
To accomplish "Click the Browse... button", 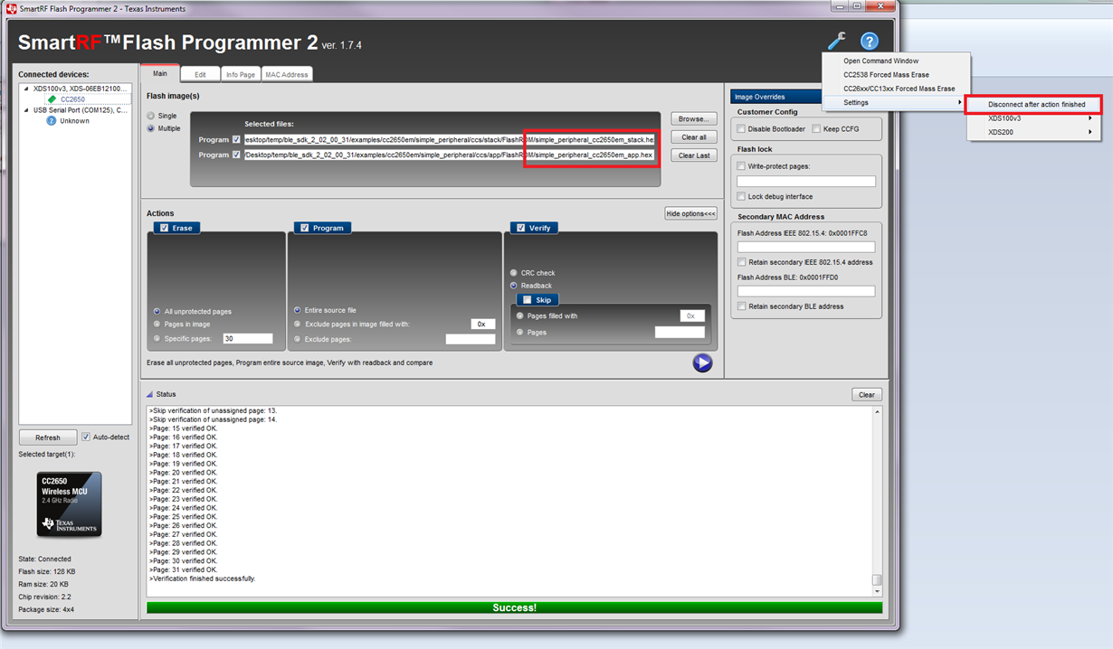I will point(694,118).
